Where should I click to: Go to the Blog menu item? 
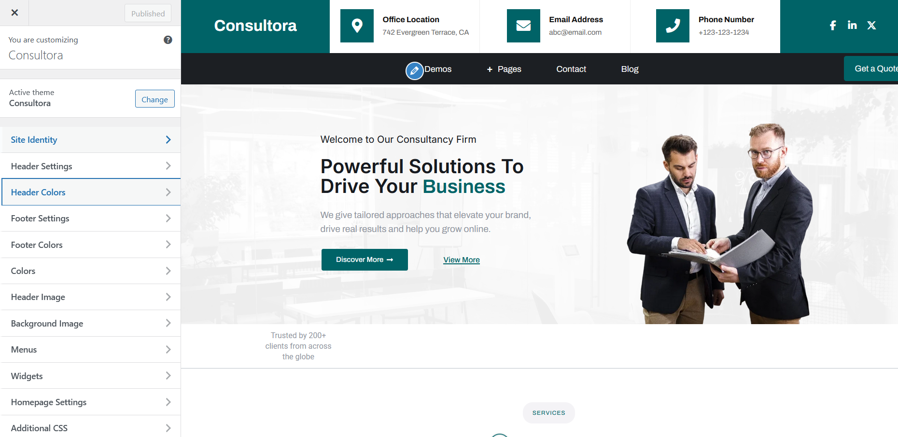pyautogui.click(x=630, y=69)
